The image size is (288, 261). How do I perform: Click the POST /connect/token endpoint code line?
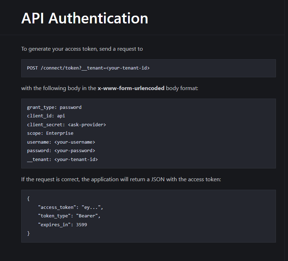click(88, 68)
